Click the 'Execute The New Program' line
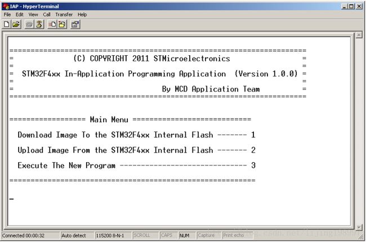The image size is (366, 242). coord(137,165)
